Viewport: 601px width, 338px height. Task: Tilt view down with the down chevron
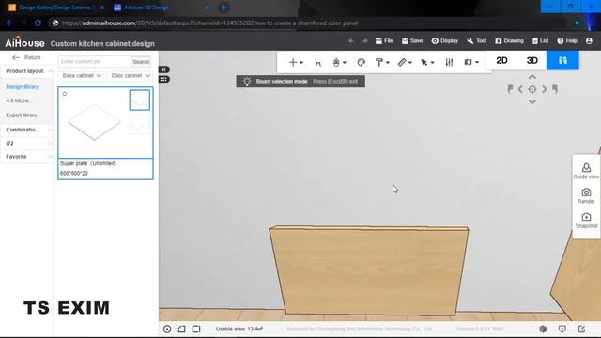pyautogui.click(x=532, y=101)
